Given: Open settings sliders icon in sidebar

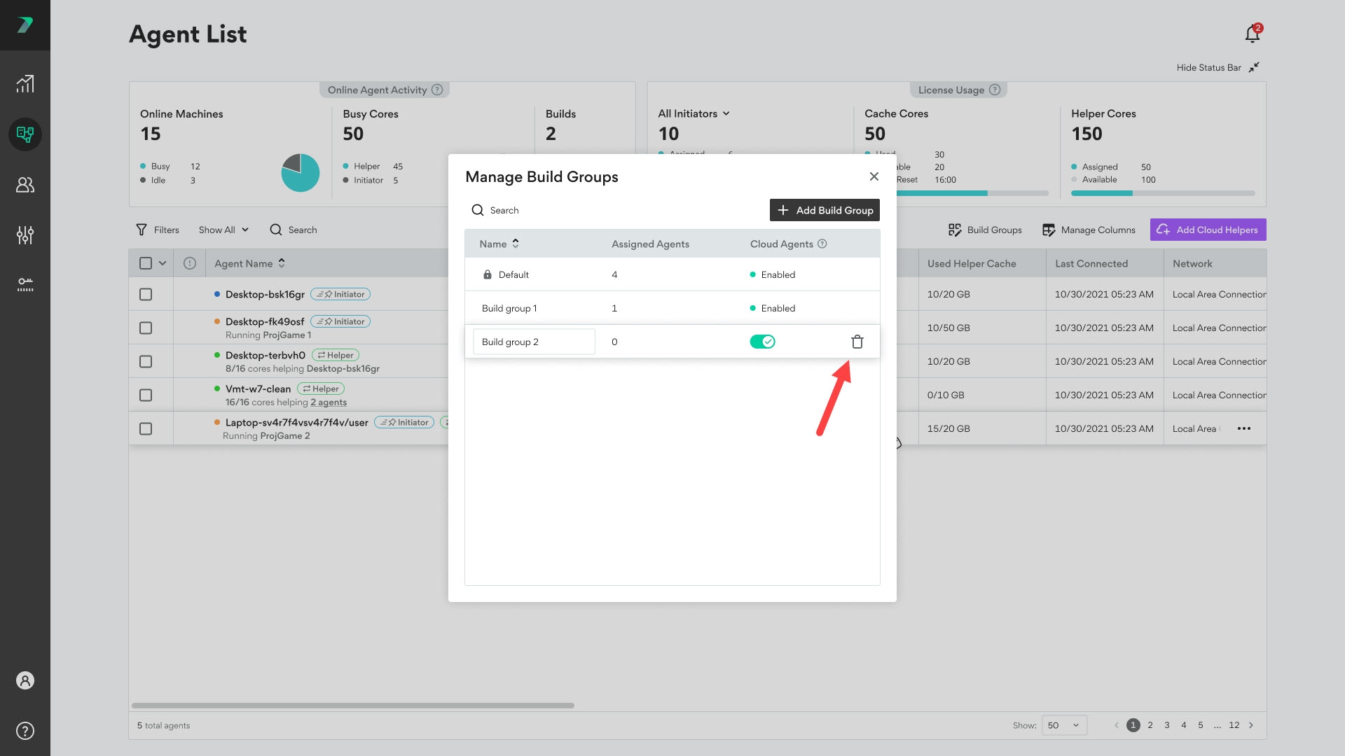Looking at the screenshot, I should pyautogui.click(x=25, y=235).
